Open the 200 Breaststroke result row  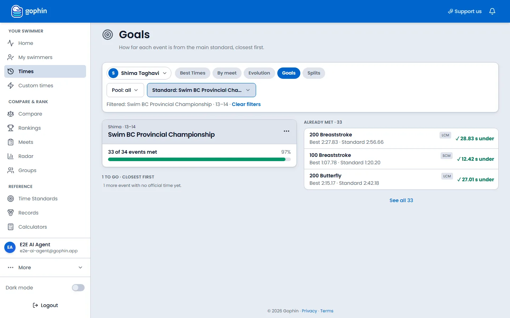[x=401, y=139]
